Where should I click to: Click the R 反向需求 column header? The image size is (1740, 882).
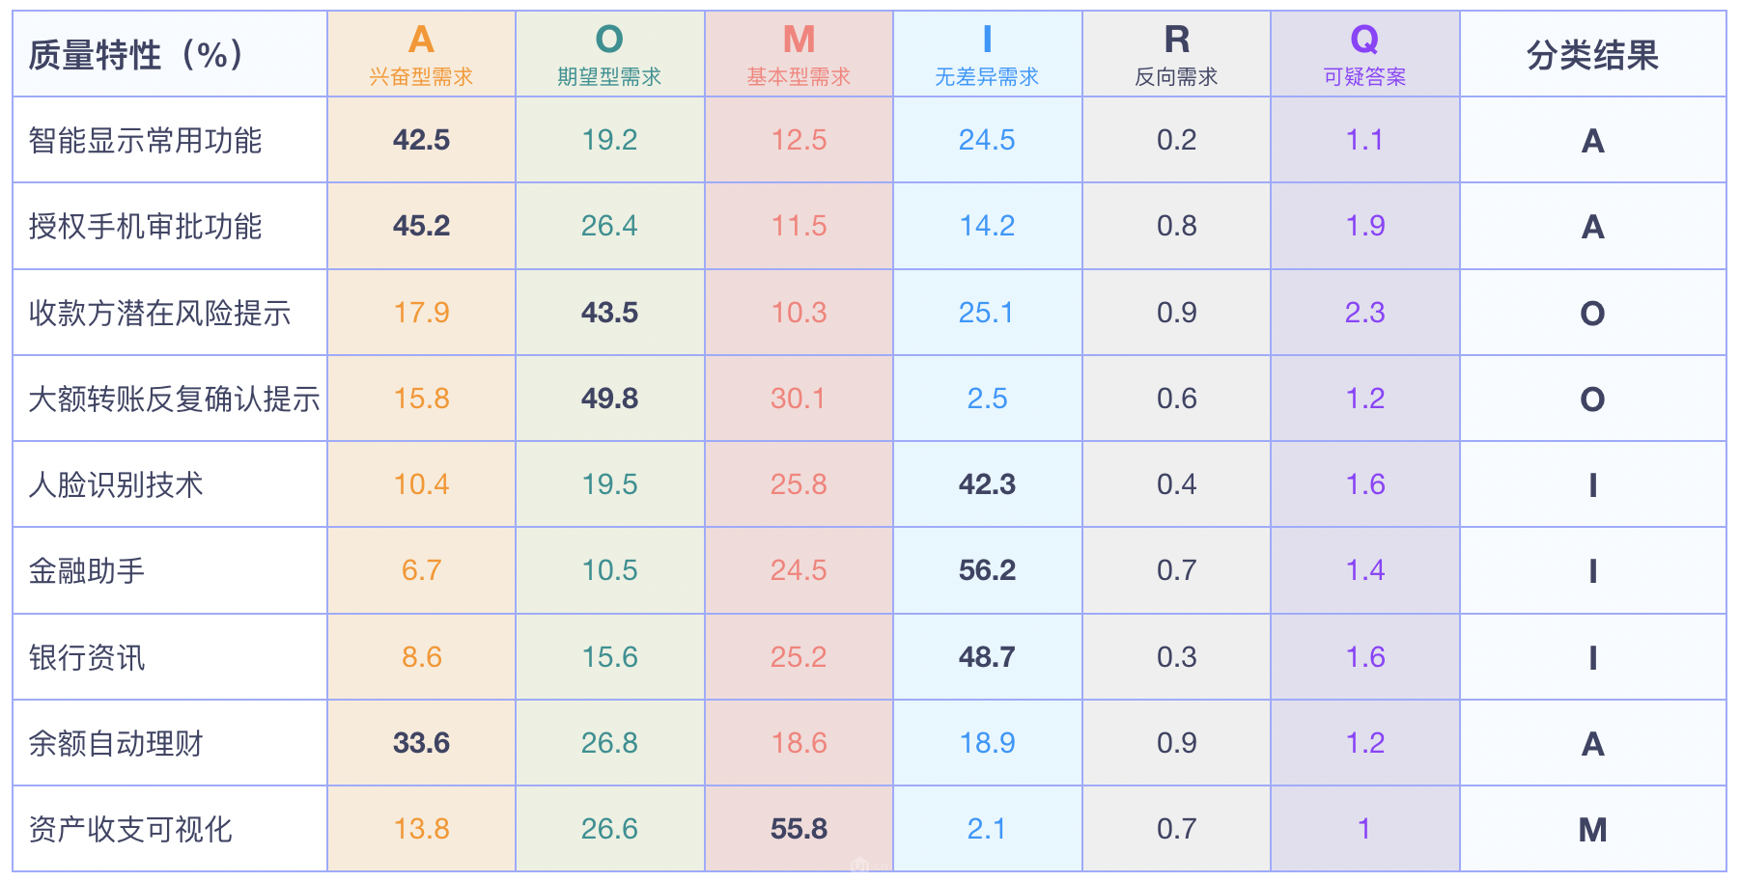pos(1176,54)
